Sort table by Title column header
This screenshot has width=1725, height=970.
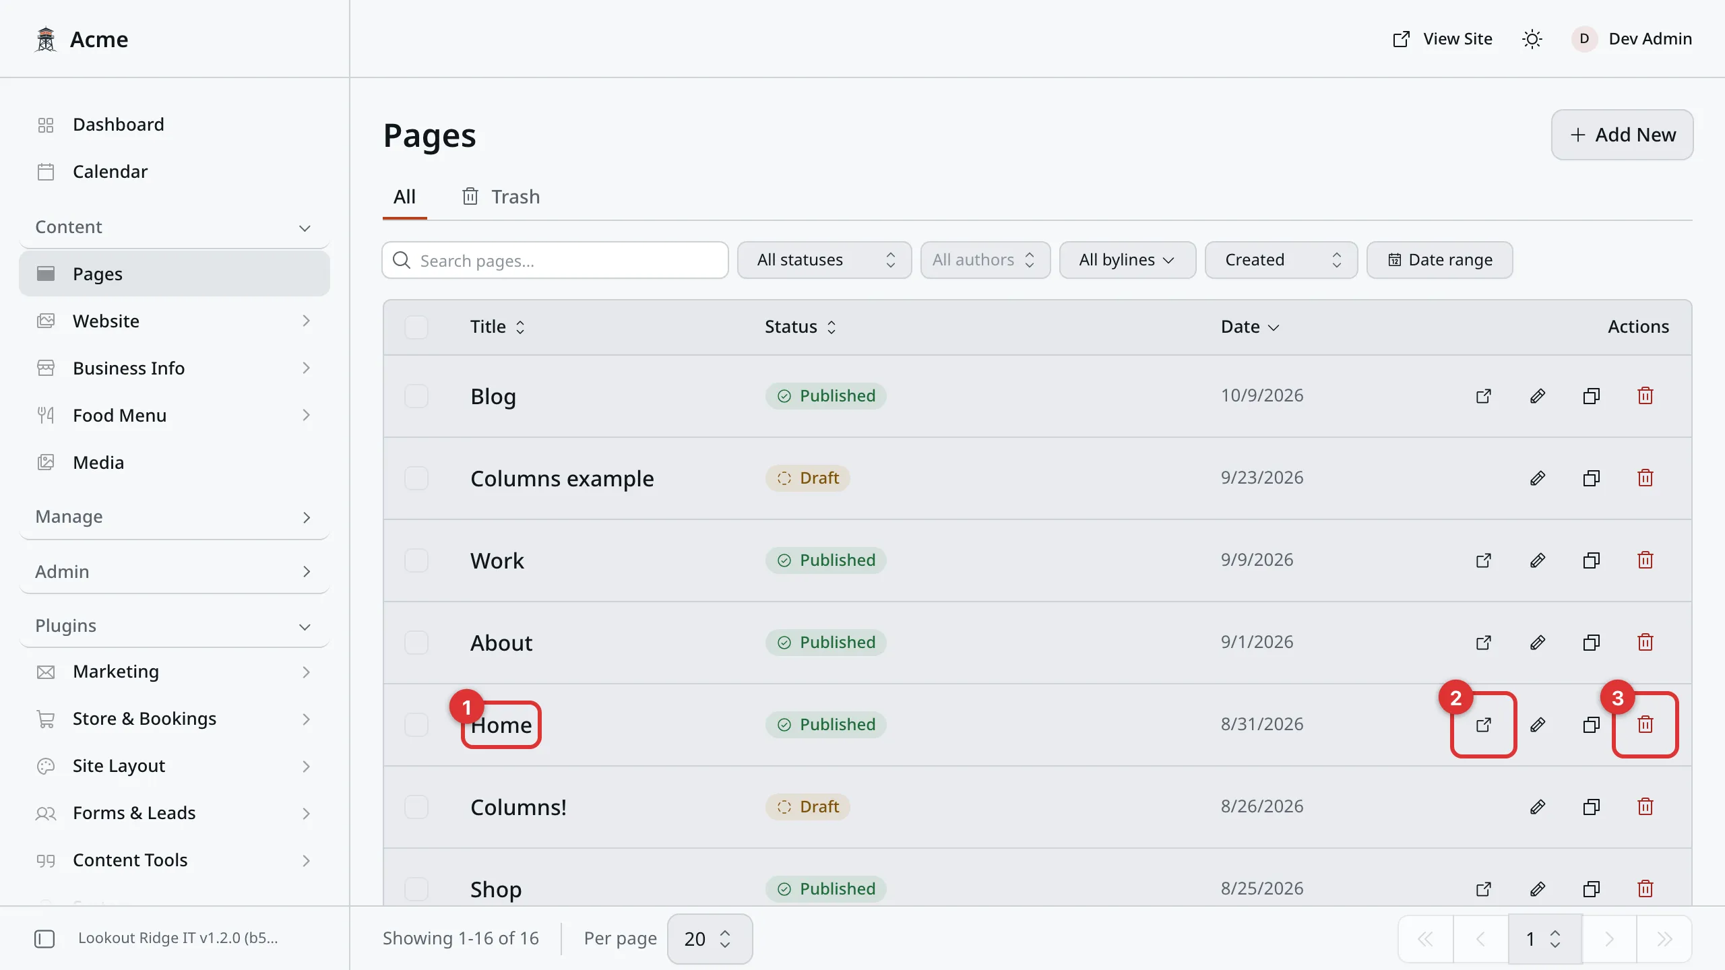click(x=497, y=327)
